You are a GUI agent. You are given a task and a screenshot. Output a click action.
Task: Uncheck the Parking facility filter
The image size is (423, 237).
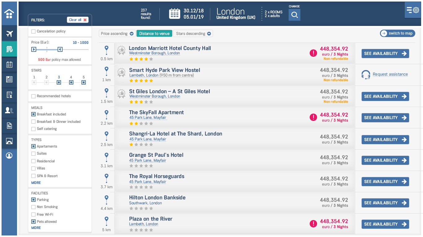[x=33, y=200]
